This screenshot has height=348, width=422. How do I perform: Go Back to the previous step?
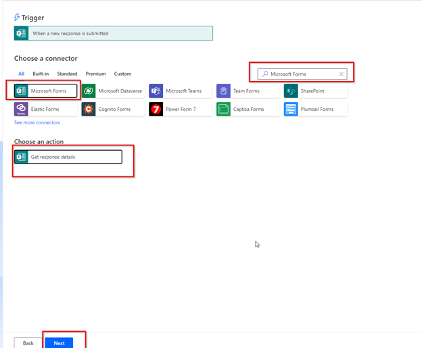pyautogui.click(x=28, y=343)
